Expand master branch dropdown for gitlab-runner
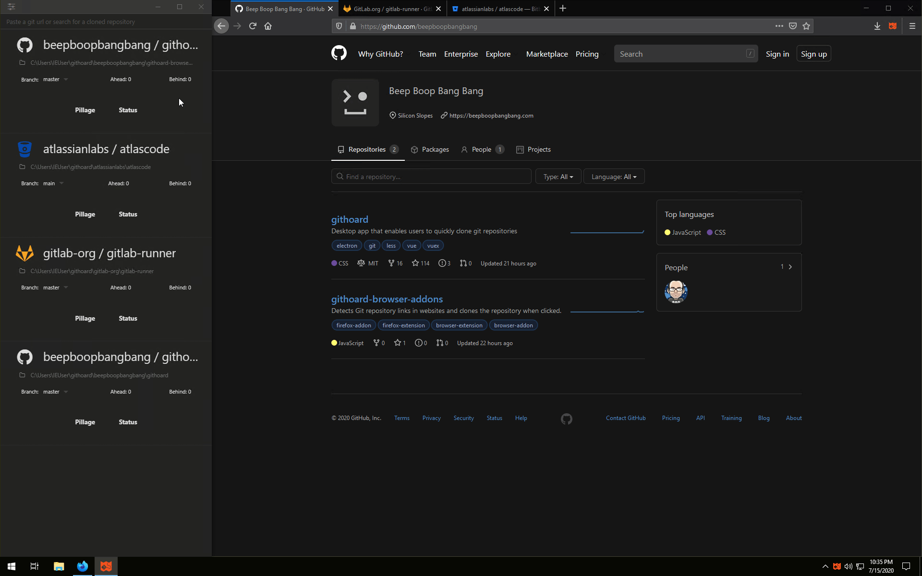922x576 pixels. pyautogui.click(x=66, y=288)
